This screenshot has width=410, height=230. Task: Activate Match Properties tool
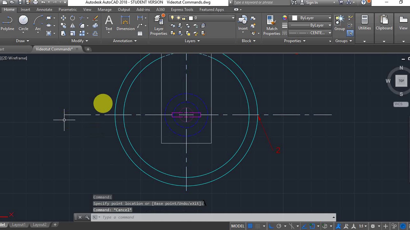tap(272, 25)
